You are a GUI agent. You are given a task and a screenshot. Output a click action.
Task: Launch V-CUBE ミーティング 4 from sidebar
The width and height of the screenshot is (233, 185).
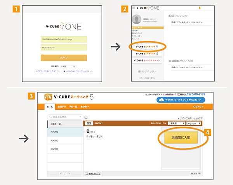pos(147,54)
